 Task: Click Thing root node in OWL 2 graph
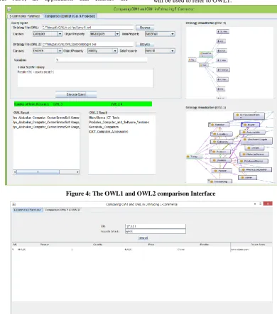pos(194,157)
